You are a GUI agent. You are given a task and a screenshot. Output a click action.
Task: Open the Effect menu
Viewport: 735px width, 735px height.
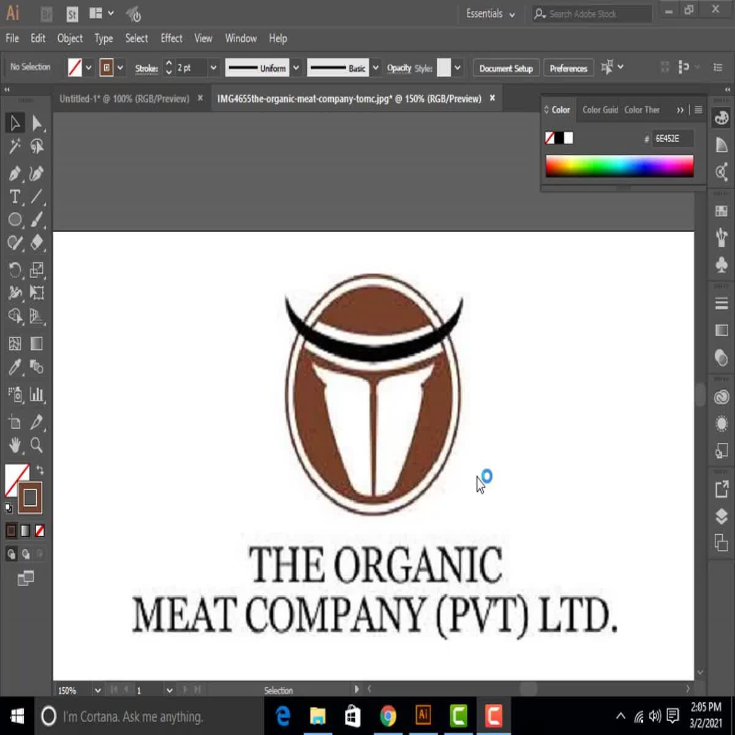171,38
